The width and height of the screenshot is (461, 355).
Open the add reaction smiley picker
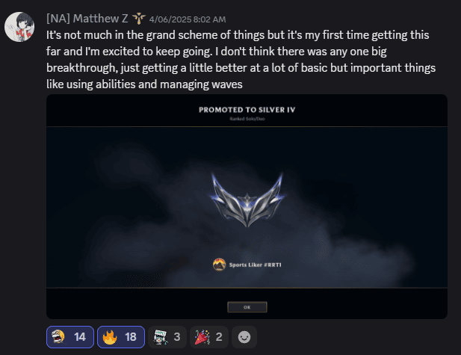(x=244, y=337)
